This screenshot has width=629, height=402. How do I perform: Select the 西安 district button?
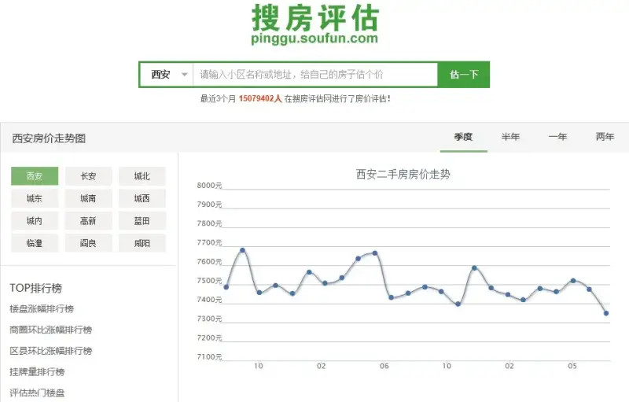pyautogui.click(x=35, y=176)
